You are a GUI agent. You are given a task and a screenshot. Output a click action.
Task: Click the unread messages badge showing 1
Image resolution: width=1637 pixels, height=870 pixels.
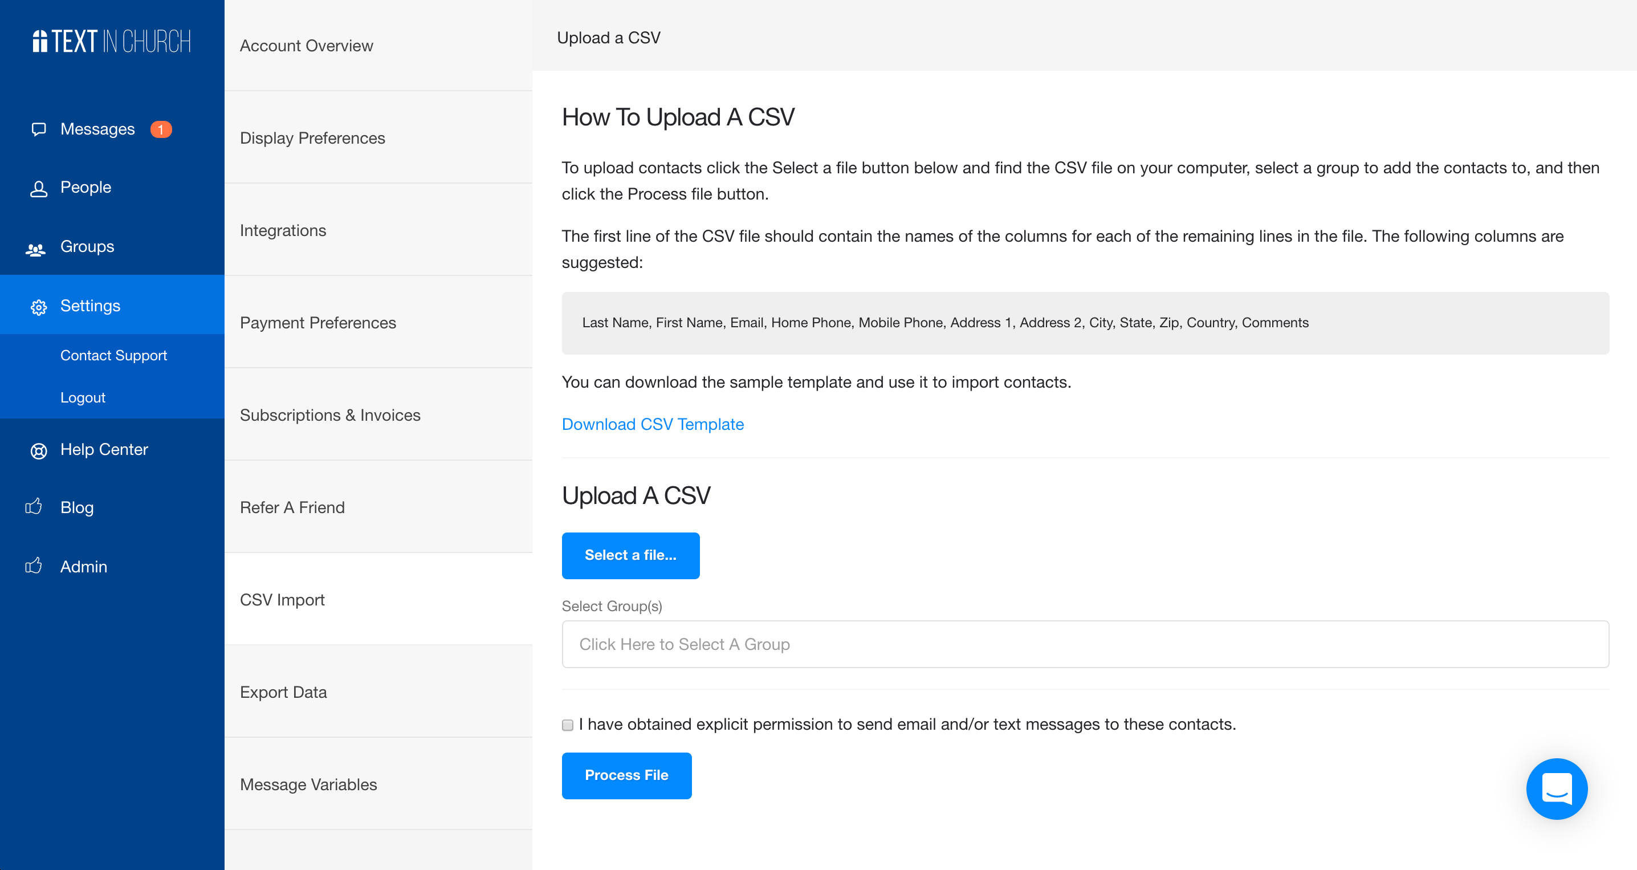tap(161, 129)
